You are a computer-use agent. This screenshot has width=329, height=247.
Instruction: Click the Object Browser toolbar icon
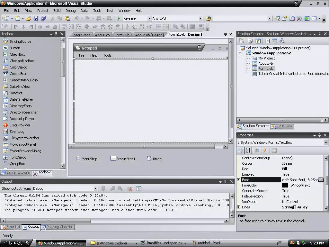coord(292,18)
